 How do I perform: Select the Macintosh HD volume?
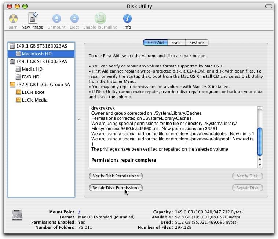click(41, 54)
